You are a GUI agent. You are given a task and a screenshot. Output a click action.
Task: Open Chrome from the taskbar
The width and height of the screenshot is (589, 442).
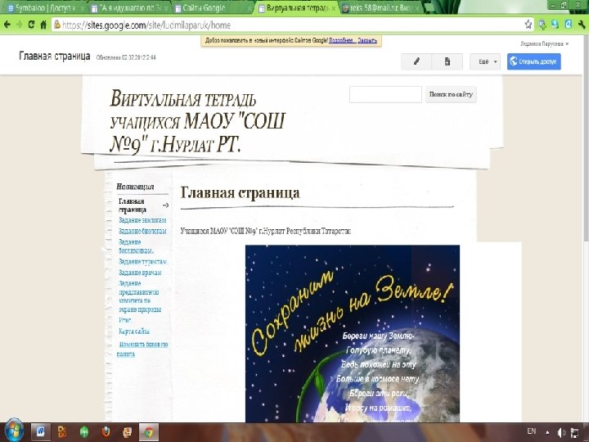tap(149, 432)
